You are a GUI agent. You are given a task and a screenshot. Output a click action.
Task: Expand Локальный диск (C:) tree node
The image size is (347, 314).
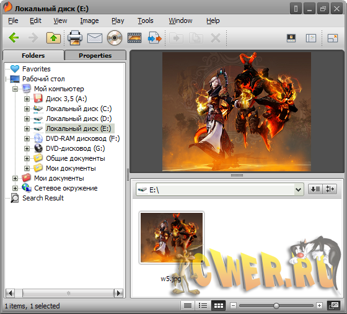coord(27,109)
